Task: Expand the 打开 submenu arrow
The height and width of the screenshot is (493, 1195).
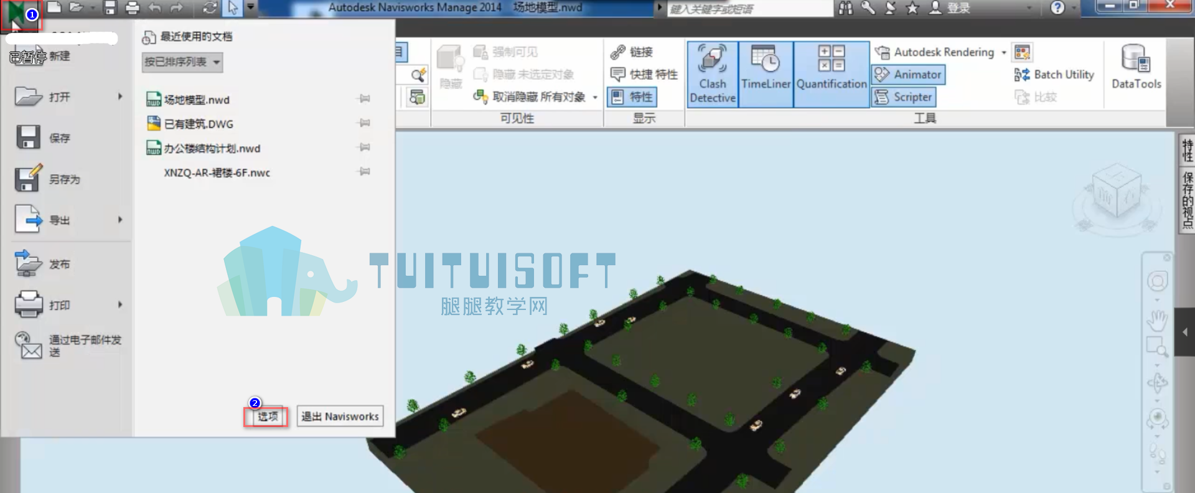Action: (120, 96)
